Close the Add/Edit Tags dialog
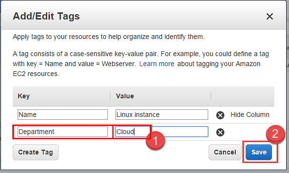289x173 pixels. click(270, 17)
